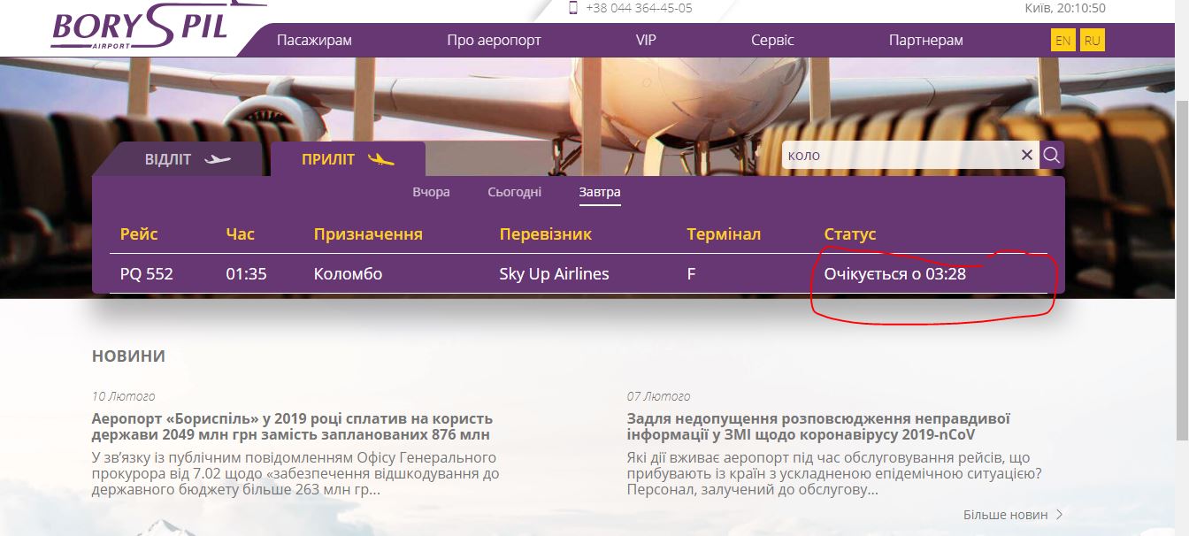Open the Про аеропорт menu

coord(494,41)
